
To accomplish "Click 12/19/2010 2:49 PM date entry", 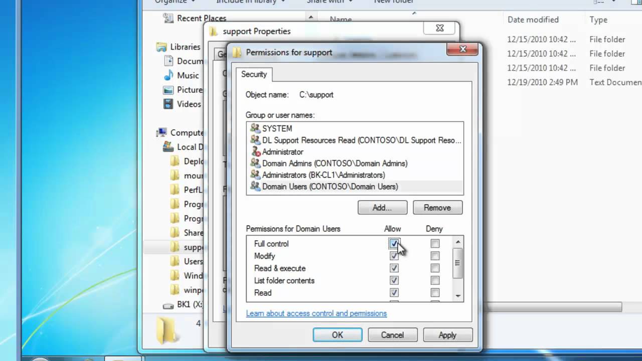I will point(542,82).
